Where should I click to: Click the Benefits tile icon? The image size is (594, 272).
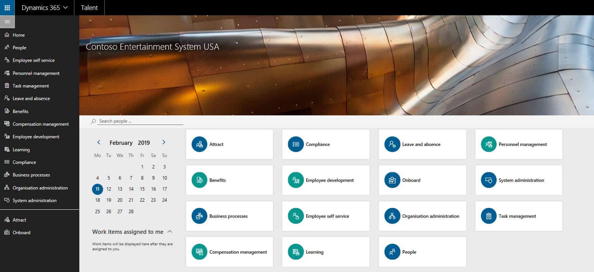coord(199,180)
